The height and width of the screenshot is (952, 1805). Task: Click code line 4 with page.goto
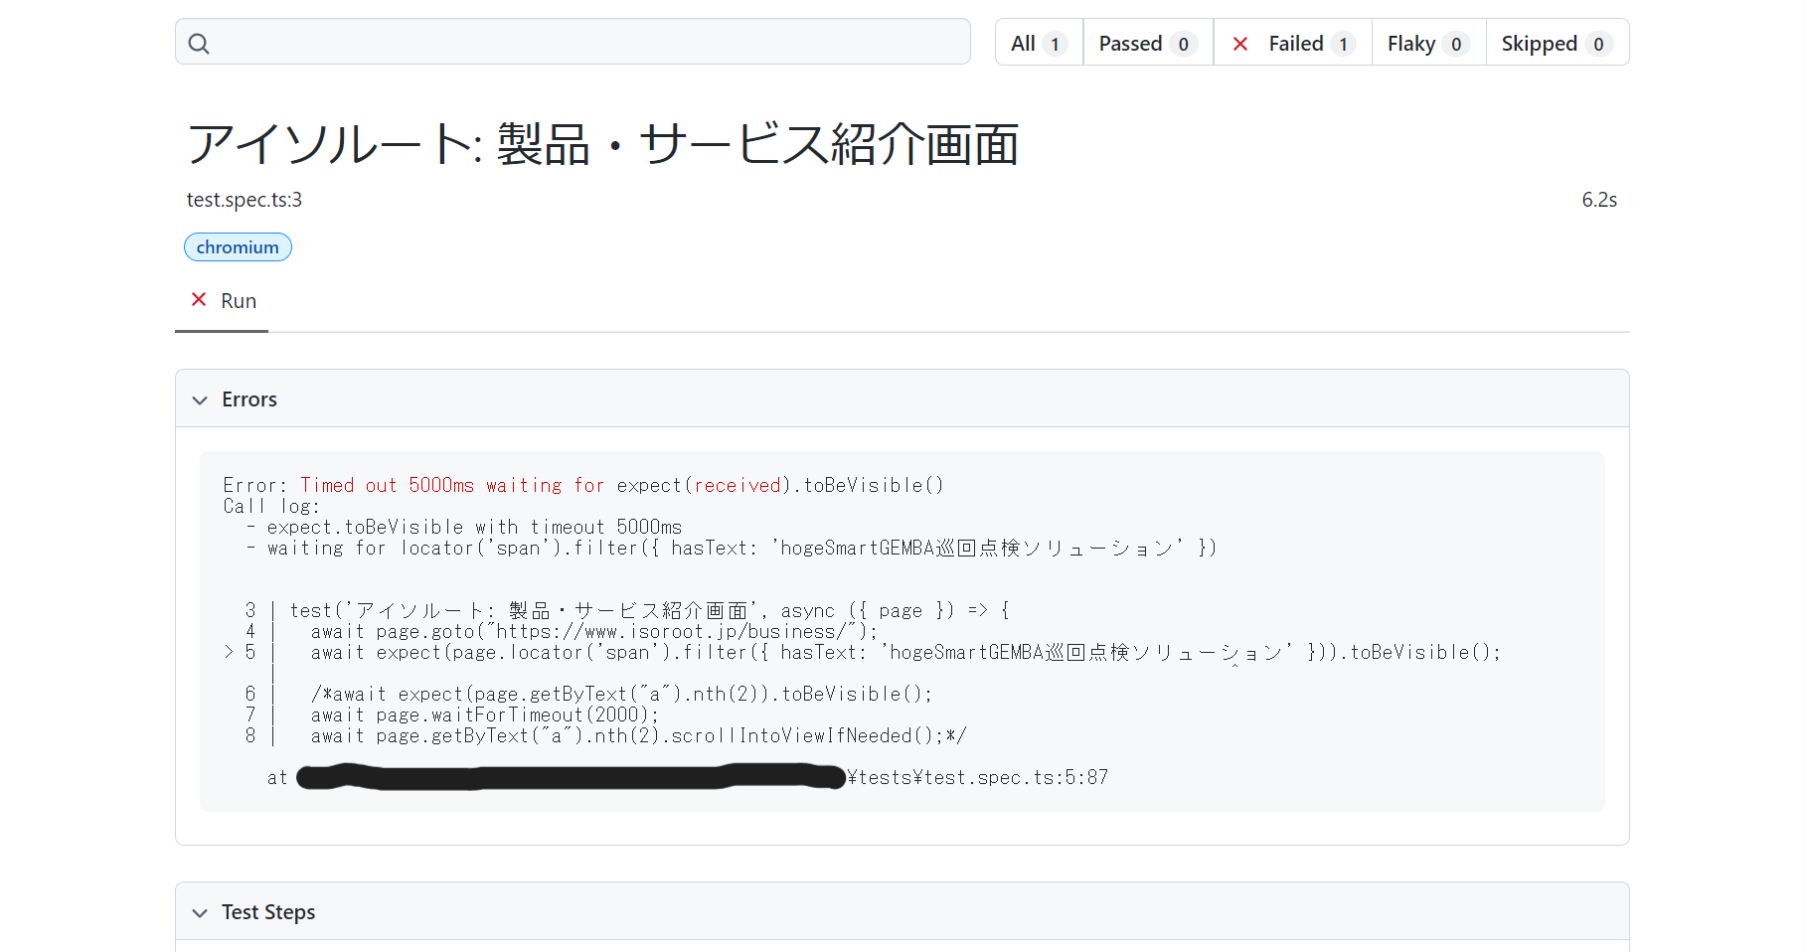562,631
